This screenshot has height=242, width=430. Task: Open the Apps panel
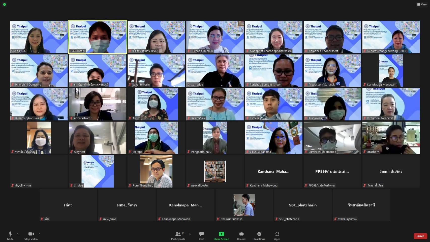point(277,235)
